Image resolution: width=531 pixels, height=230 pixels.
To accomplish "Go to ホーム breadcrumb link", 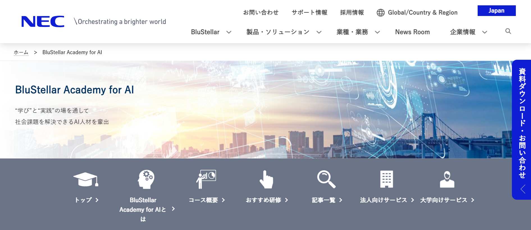I will click(21, 52).
